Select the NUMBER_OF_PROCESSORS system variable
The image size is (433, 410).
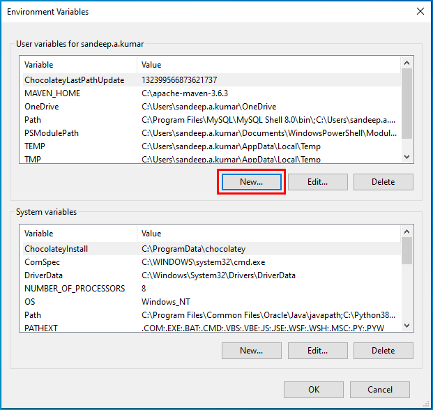click(x=211, y=289)
